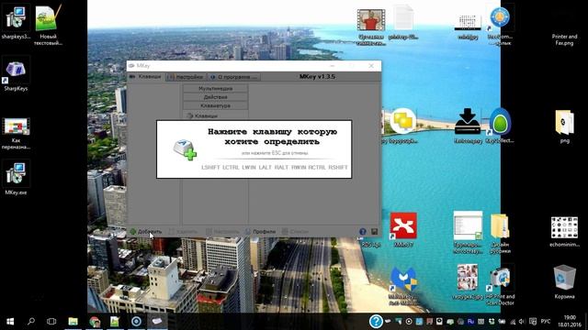Select the echominim... icon set file
The image size is (588, 330).
[x=564, y=231]
